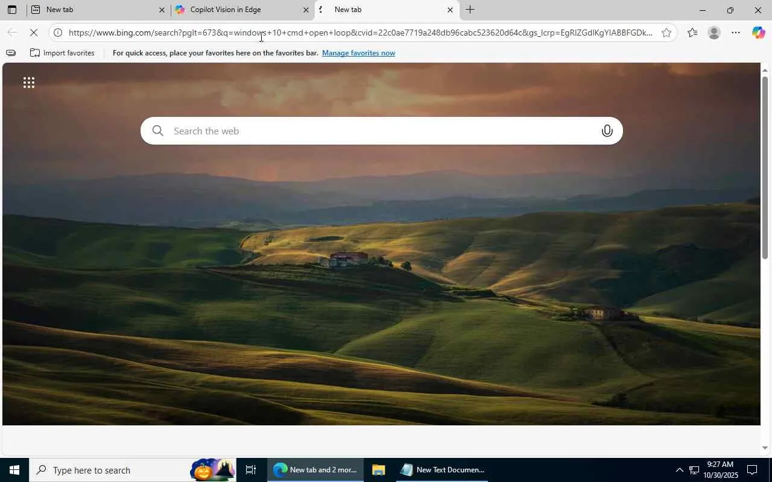
Task: Switch to New Text Document Notepad window
Action: click(x=442, y=470)
